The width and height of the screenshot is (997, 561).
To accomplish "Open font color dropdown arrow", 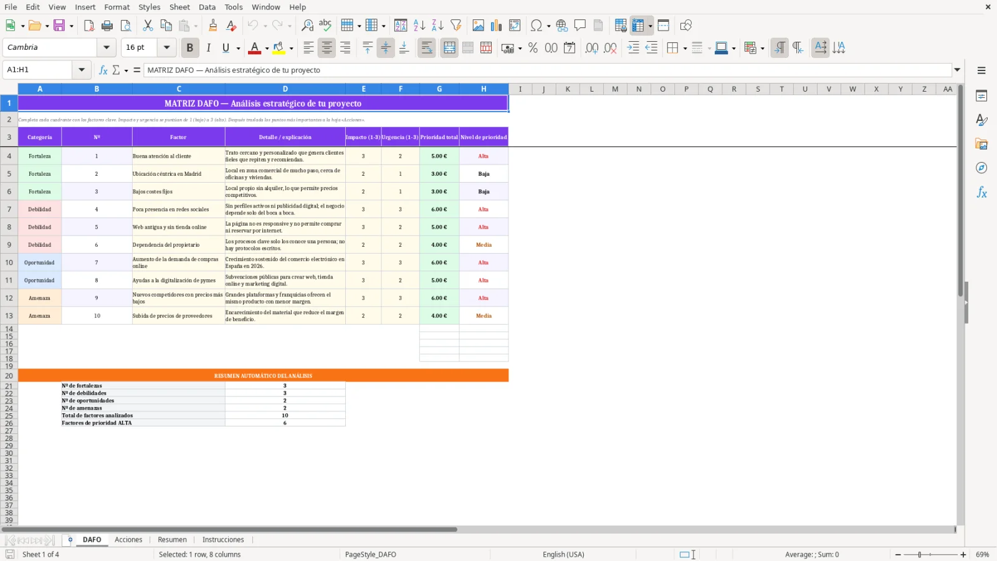I will [x=267, y=48].
